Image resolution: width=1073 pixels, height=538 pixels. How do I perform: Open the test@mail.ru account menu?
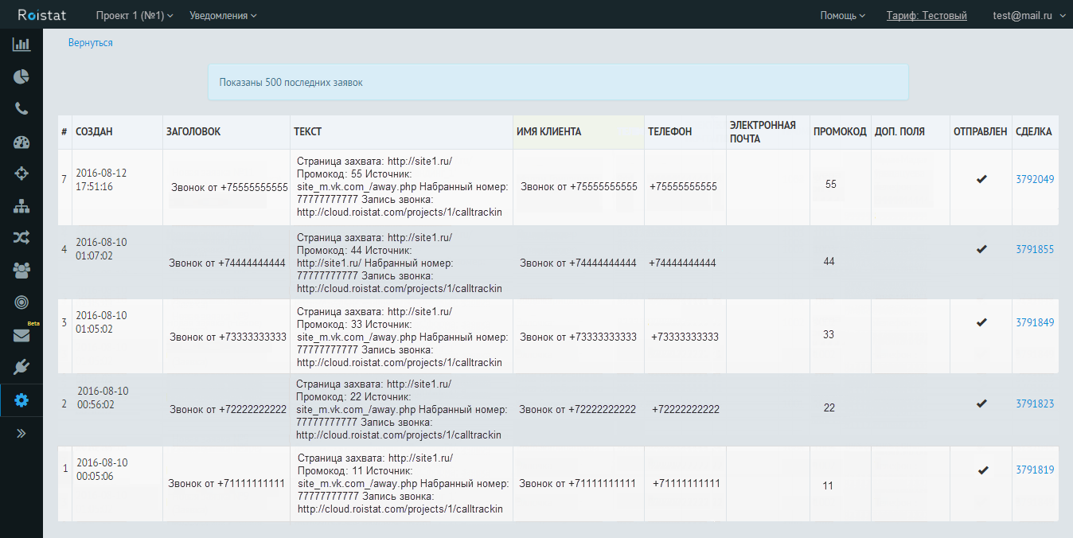(x=1027, y=15)
